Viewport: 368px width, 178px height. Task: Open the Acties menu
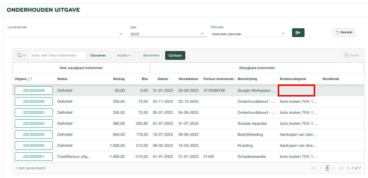pos(124,55)
